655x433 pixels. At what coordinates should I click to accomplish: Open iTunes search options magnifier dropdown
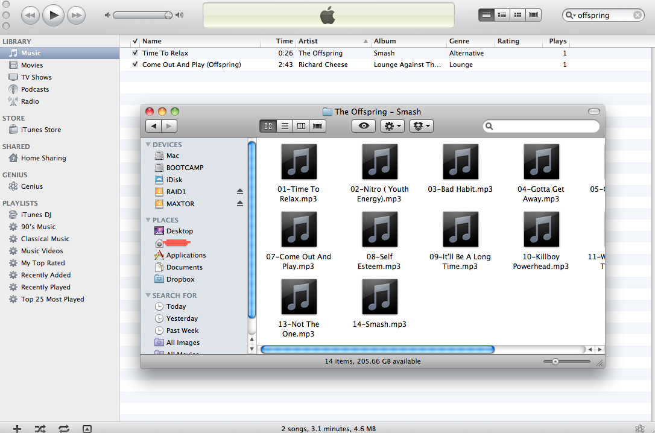(x=571, y=15)
